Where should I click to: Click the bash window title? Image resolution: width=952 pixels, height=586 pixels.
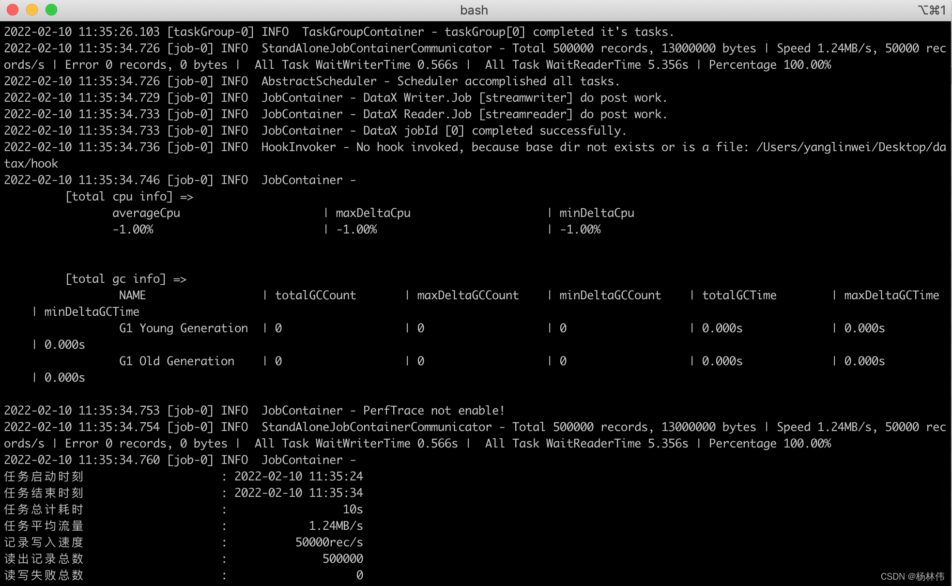[474, 10]
